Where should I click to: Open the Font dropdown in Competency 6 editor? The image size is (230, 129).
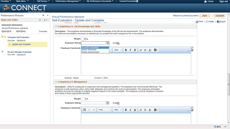pos(104,110)
